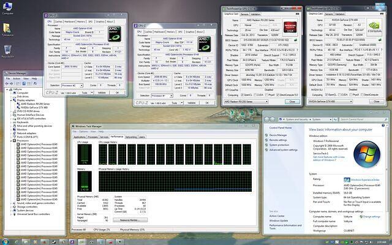Click the CPU-Z purple icon on the taskbar
The height and width of the screenshot is (245, 392).
pos(72,242)
